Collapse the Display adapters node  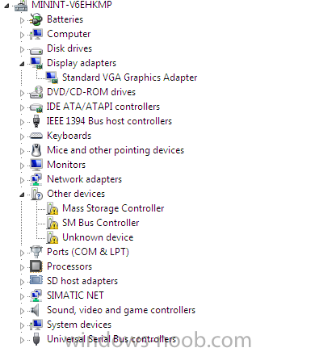[x=22, y=64]
